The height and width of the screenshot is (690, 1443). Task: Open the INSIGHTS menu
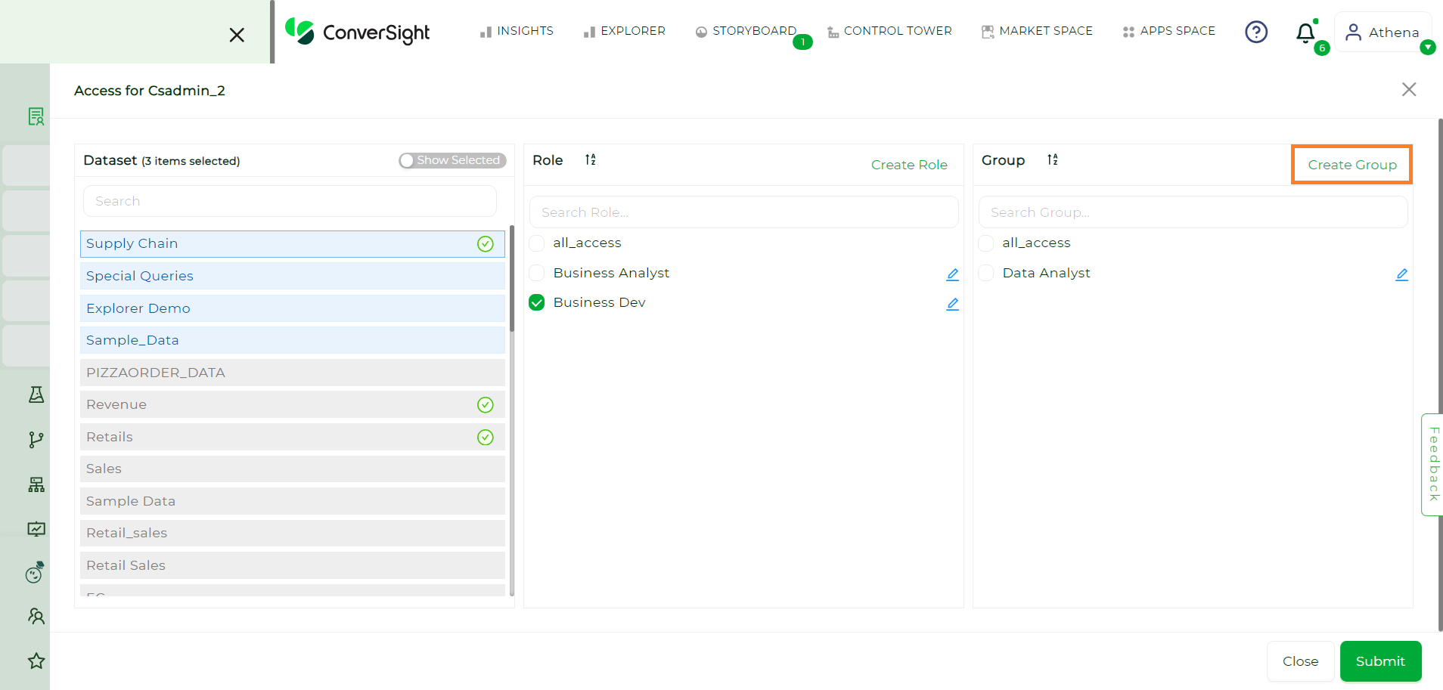(517, 31)
